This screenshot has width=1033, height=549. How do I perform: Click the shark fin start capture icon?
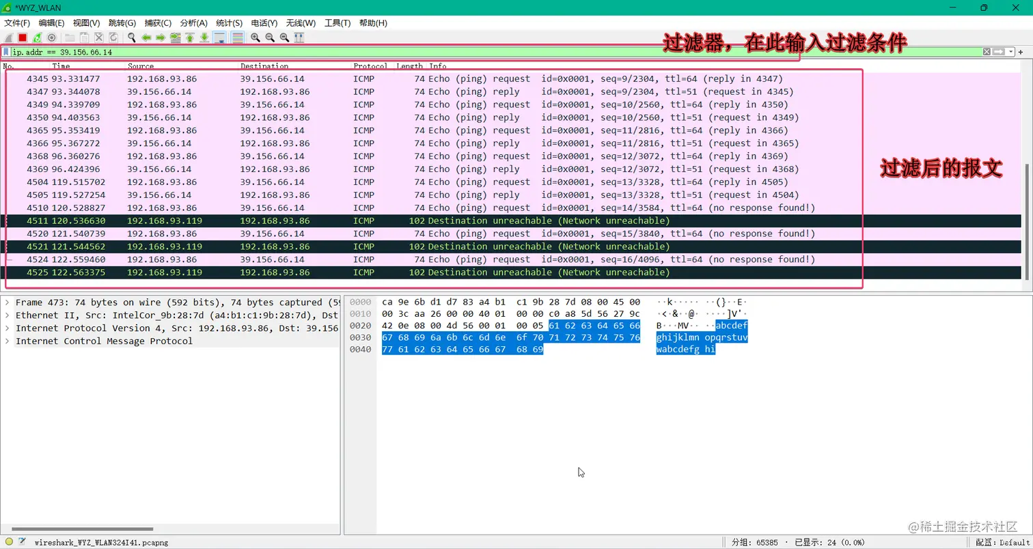(x=8, y=38)
